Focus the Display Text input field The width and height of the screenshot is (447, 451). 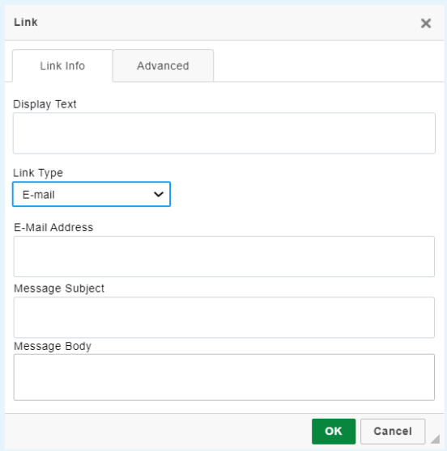point(224,133)
